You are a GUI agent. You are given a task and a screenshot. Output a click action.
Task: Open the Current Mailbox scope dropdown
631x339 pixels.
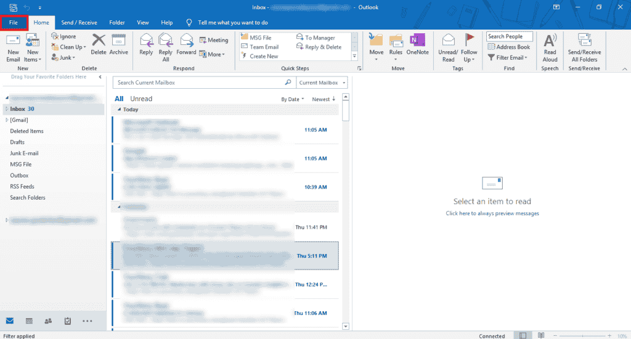322,83
